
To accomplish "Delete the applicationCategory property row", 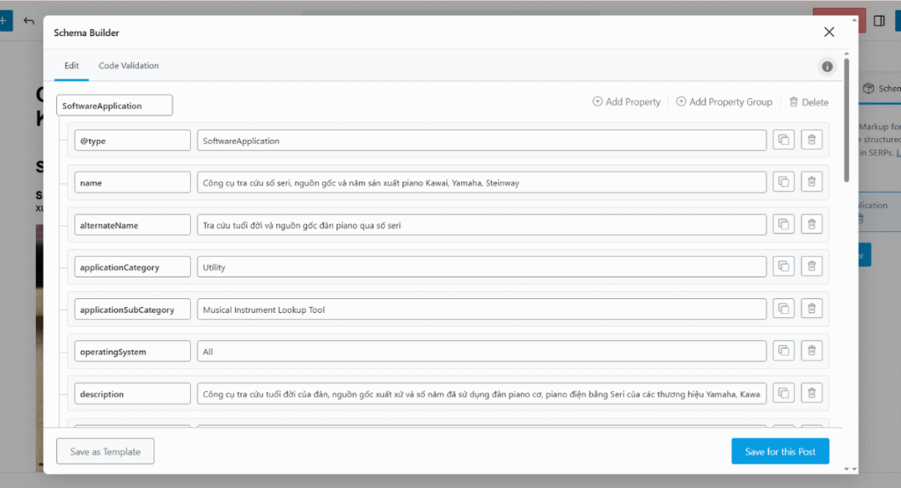I will pos(811,267).
